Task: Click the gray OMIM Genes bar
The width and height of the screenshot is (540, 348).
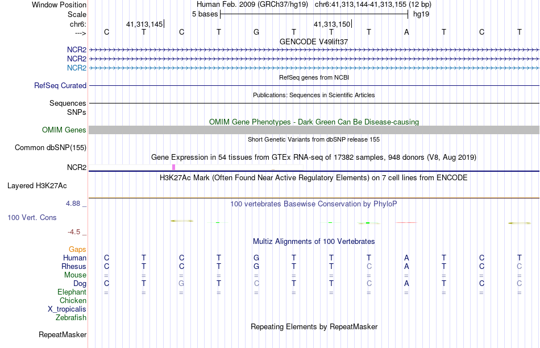Action: 314,130
